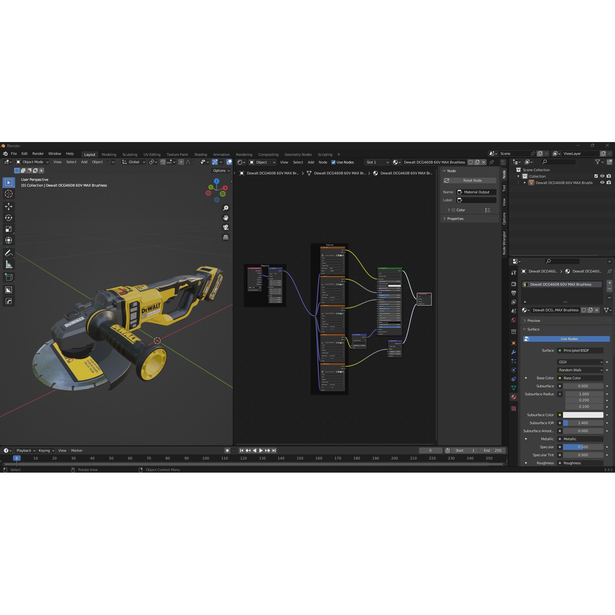This screenshot has width=615, height=615.
Task: Click the node Label input field
Action: point(476,200)
